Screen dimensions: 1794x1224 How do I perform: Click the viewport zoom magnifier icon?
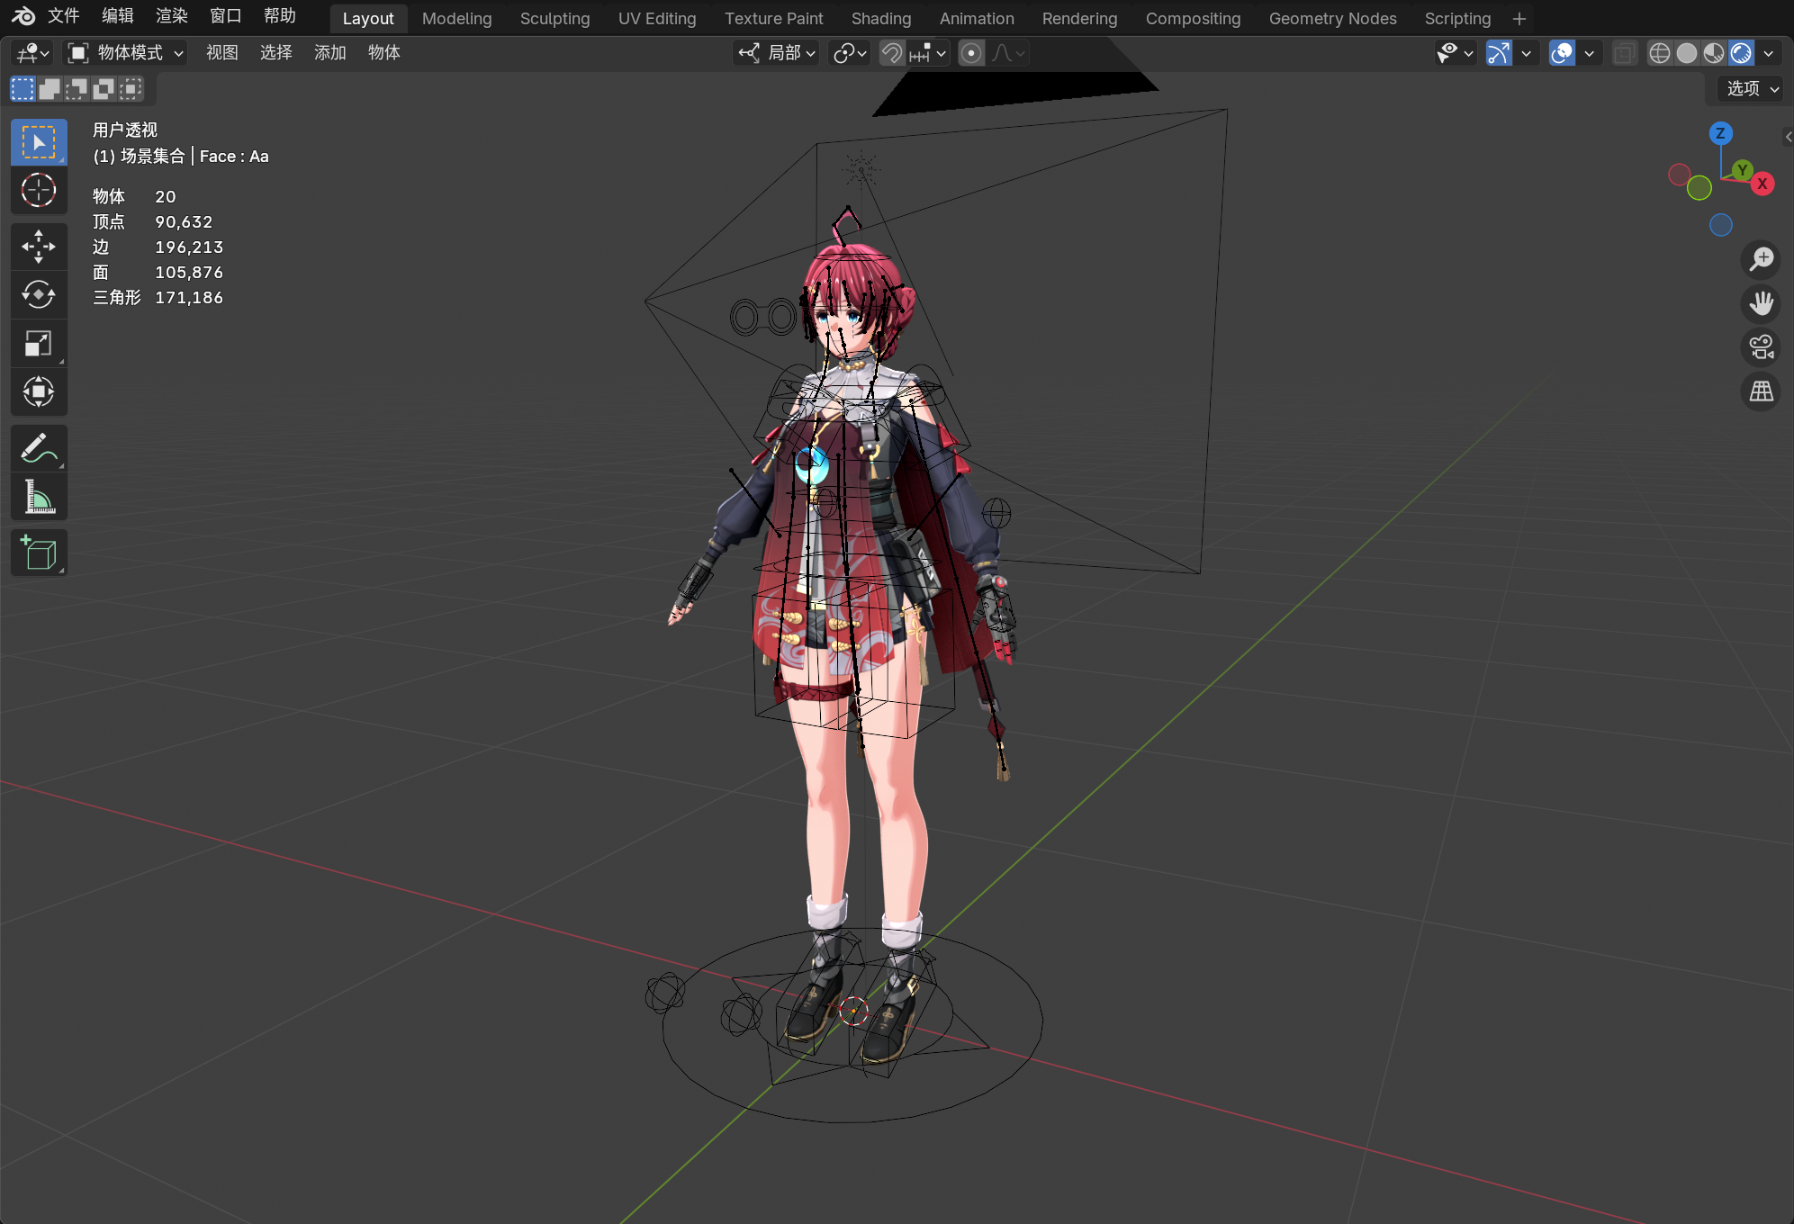click(1761, 259)
